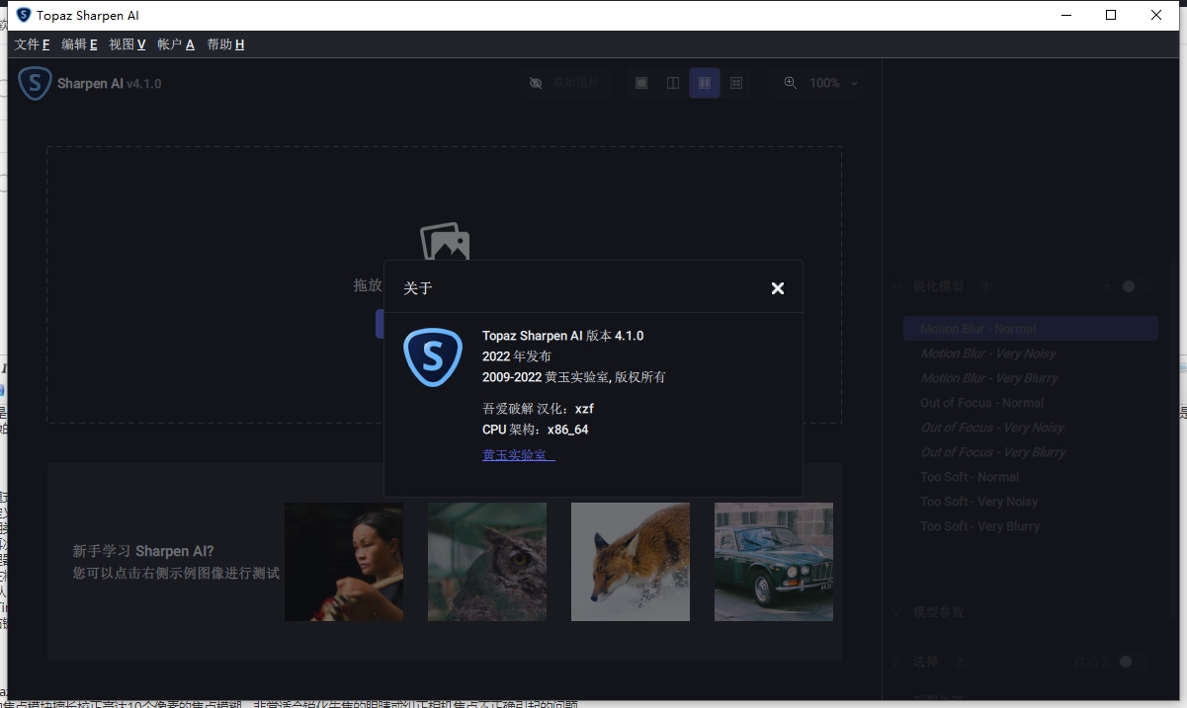Expand the 选择 section
This screenshot has height=708, width=1187.
896,662
